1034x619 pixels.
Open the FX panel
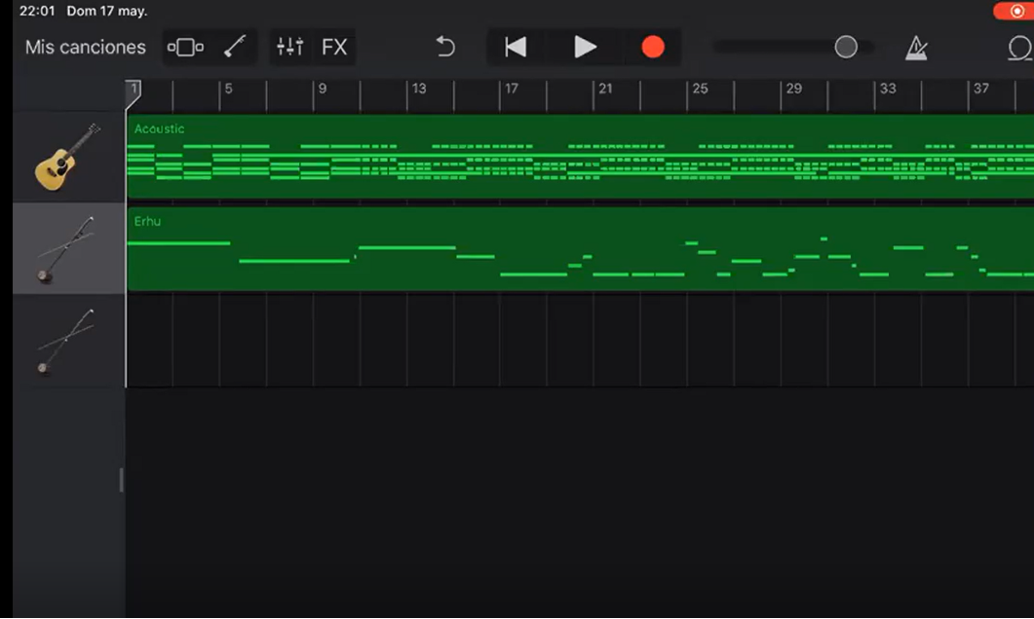pos(333,48)
